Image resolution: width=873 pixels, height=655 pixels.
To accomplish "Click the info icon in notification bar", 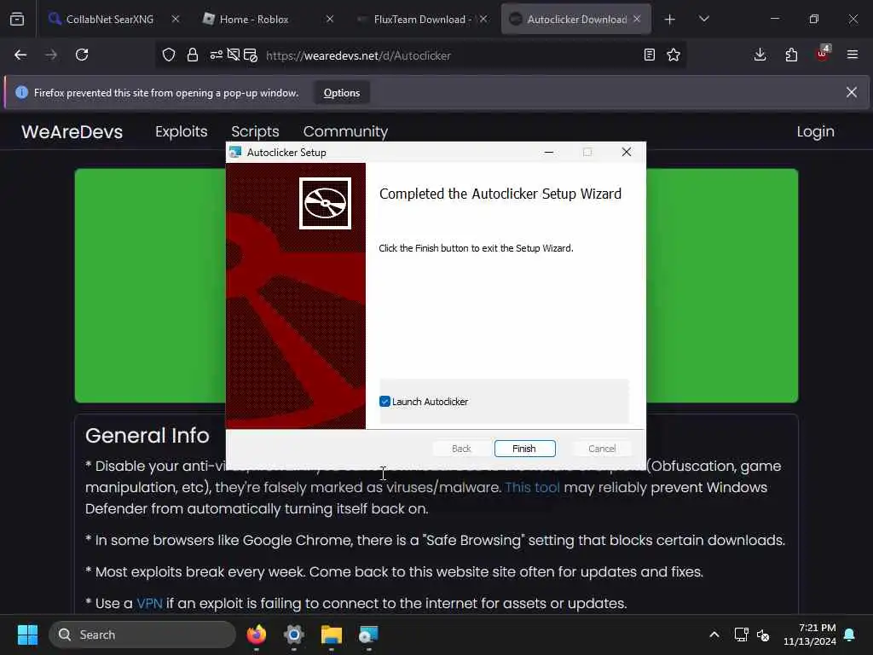I will pos(21,92).
